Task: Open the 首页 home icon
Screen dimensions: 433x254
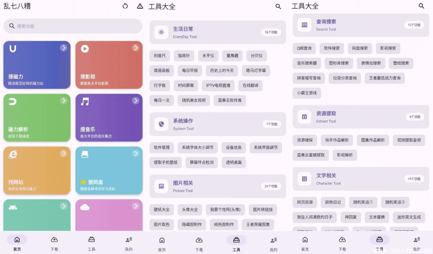Action: 17,242
